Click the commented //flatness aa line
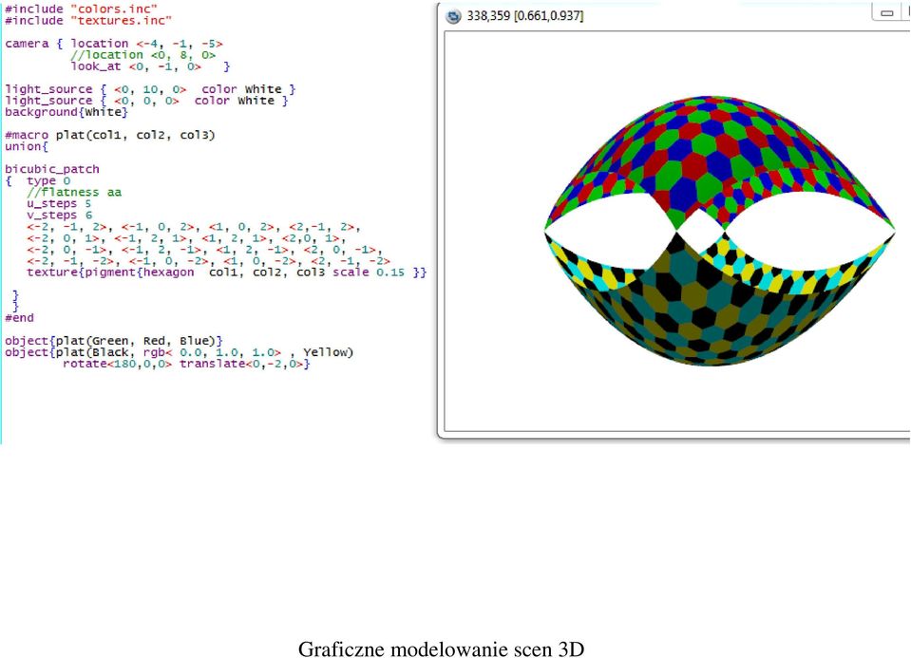The width and height of the screenshot is (911, 658). (74, 192)
